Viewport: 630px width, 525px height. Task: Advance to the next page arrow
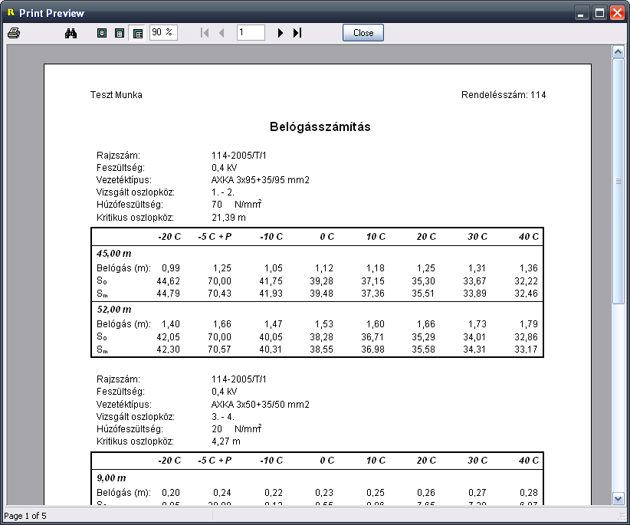[x=280, y=33]
